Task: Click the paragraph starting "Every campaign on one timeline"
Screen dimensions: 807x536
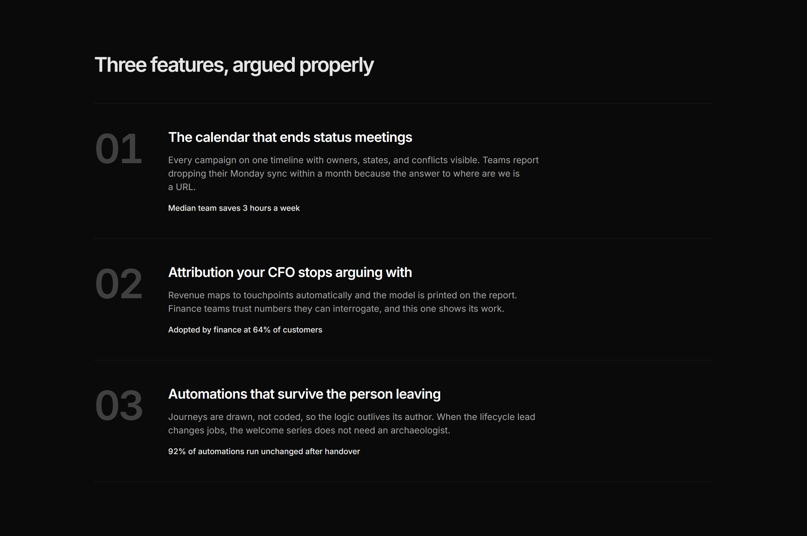Action: pyautogui.click(x=353, y=174)
